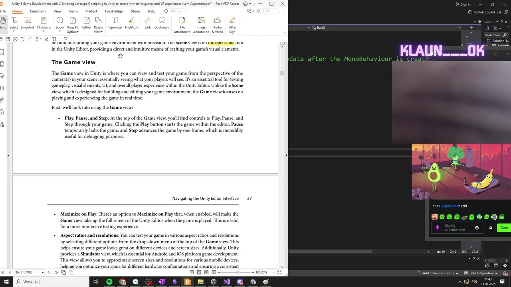Open the Clipboard tool
Viewport: 511px width, 287px height.
tap(44, 24)
